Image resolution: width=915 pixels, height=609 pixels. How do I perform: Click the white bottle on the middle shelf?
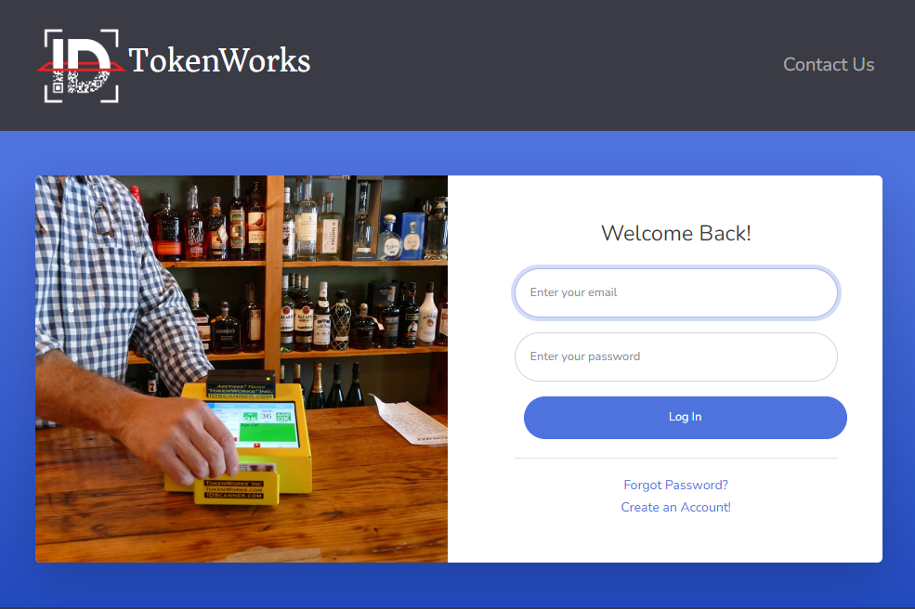426,316
